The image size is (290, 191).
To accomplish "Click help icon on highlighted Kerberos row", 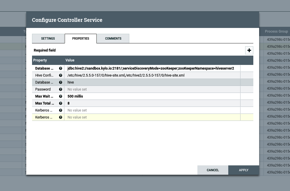I will [x=61, y=117].
